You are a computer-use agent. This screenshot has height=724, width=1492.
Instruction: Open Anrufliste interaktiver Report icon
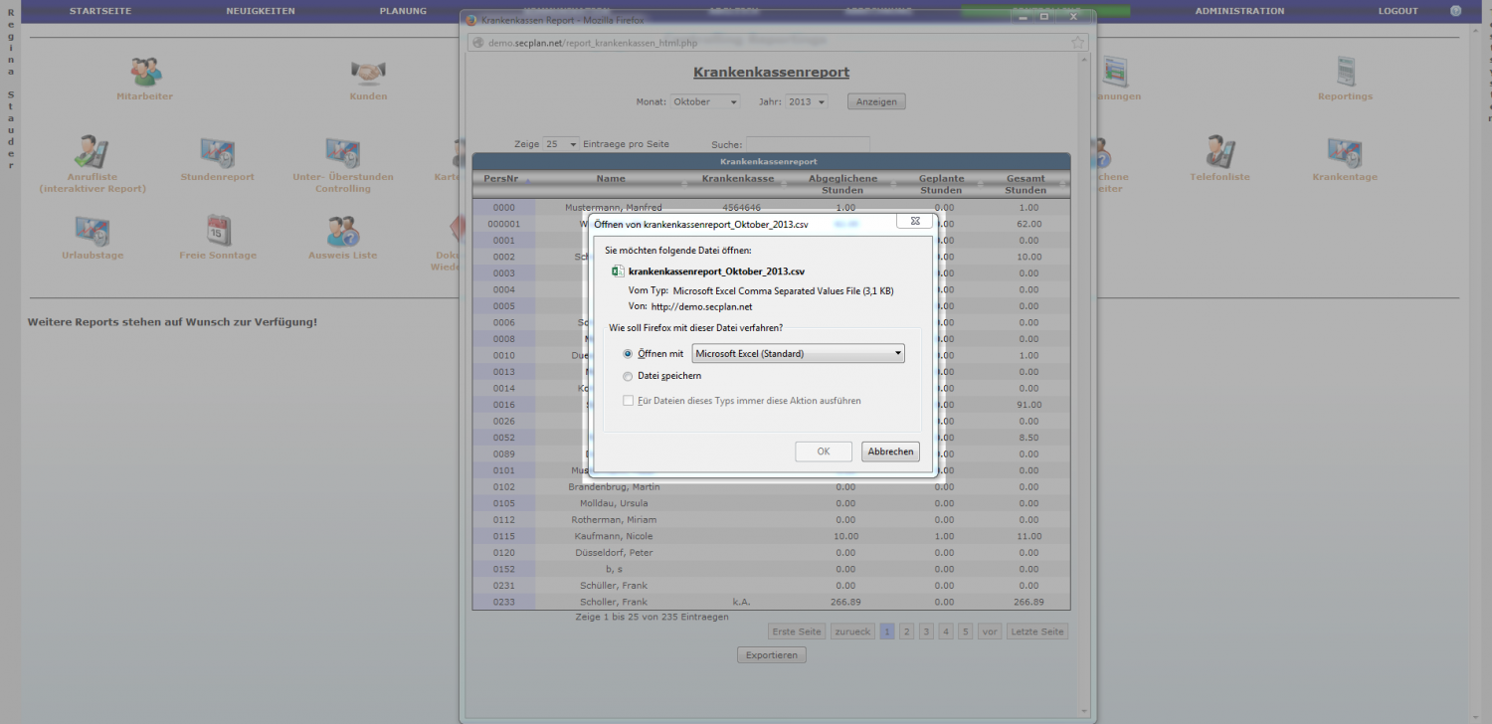93,151
